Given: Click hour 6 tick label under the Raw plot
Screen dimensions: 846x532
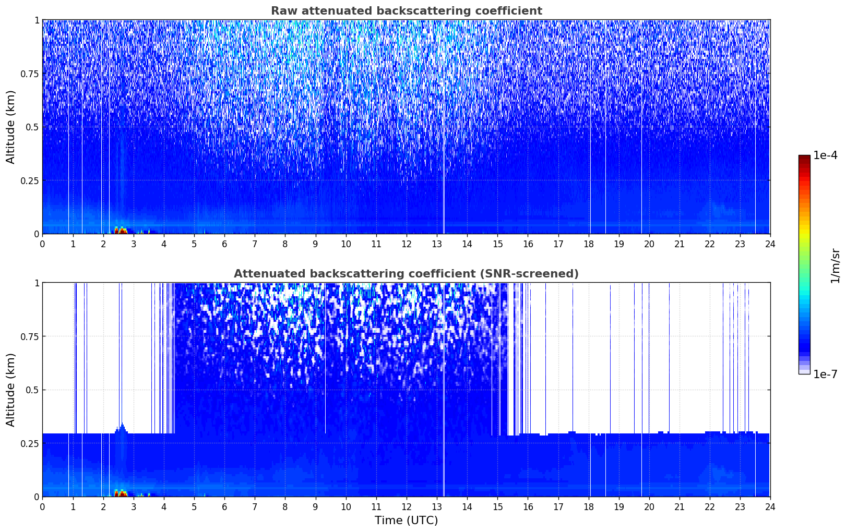Looking at the screenshot, I should pos(224,244).
